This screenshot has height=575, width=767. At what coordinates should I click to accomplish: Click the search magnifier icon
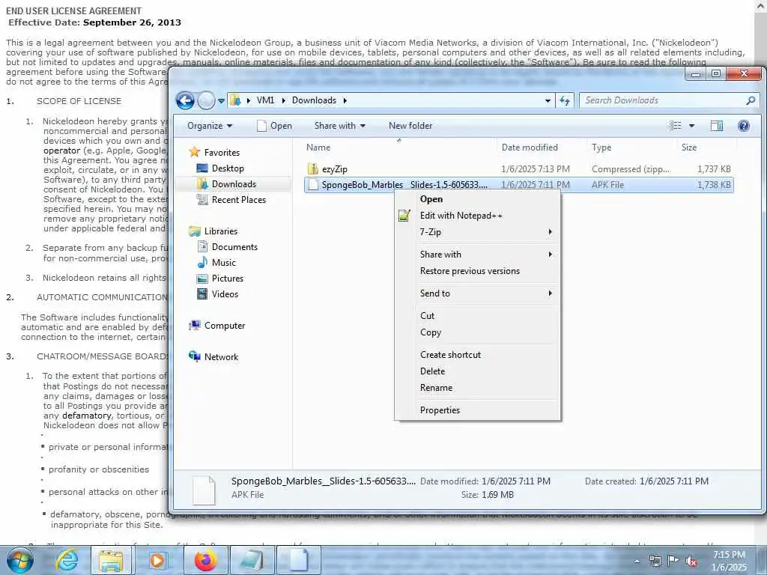point(751,100)
